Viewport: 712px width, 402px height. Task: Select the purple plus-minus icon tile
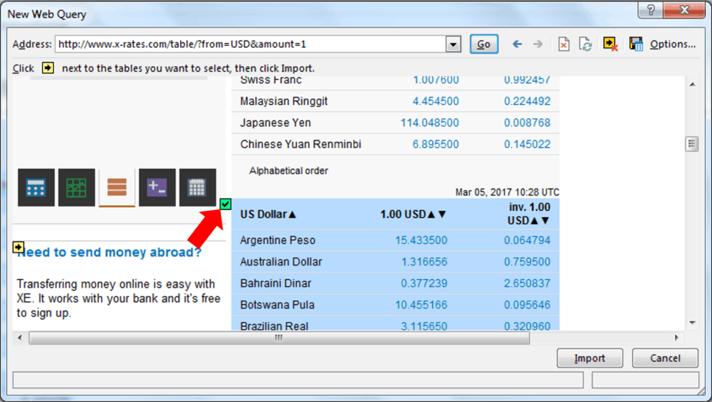[x=157, y=187]
